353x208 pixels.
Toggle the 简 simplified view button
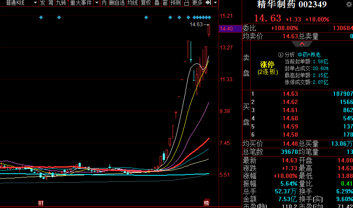tap(51, 3)
